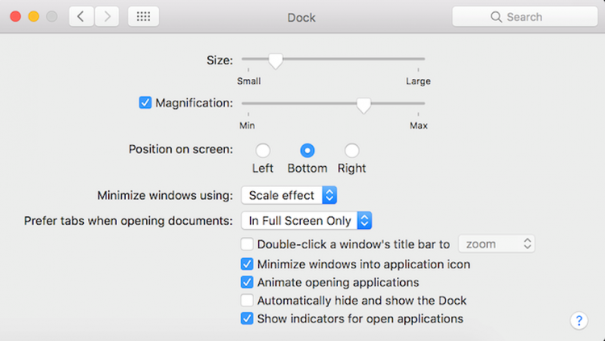Image resolution: width=605 pixels, height=341 pixels.
Task: Open help with the question mark button
Action: [578, 321]
